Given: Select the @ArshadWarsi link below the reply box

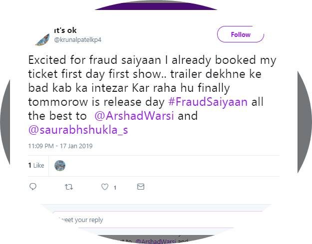Looking at the screenshot, I should coord(155,242).
